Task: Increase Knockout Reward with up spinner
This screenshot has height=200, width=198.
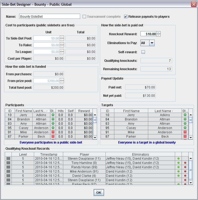Action: (158, 33)
